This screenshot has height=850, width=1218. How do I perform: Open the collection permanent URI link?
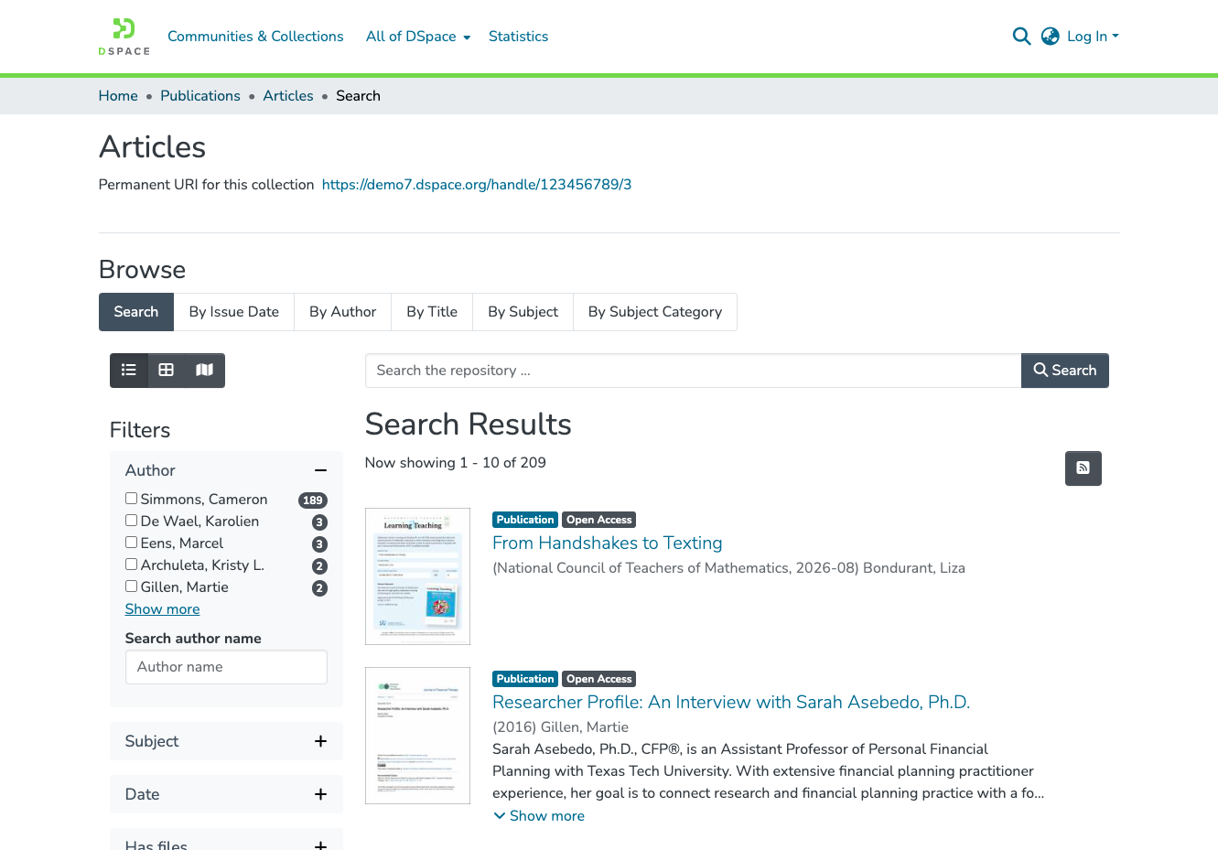pos(477,185)
